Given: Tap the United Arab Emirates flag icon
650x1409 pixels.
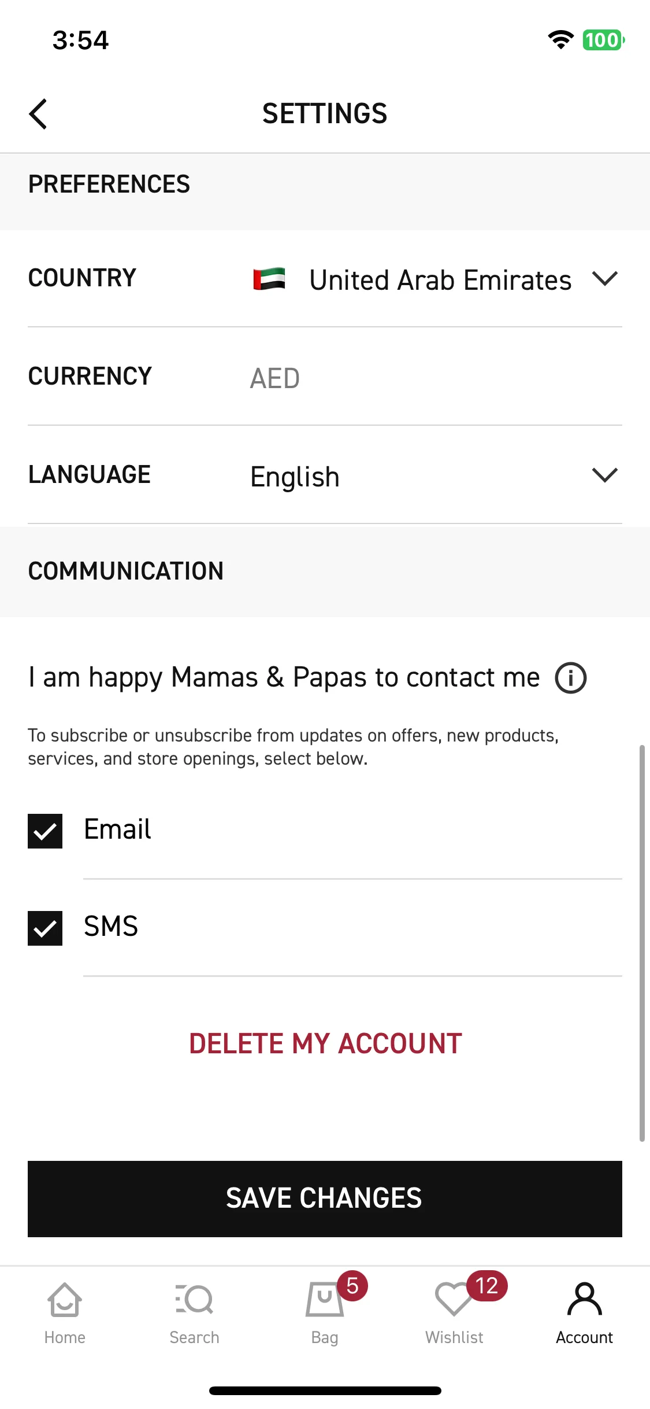Looking at the screenshot, I should tap(269, 279).
